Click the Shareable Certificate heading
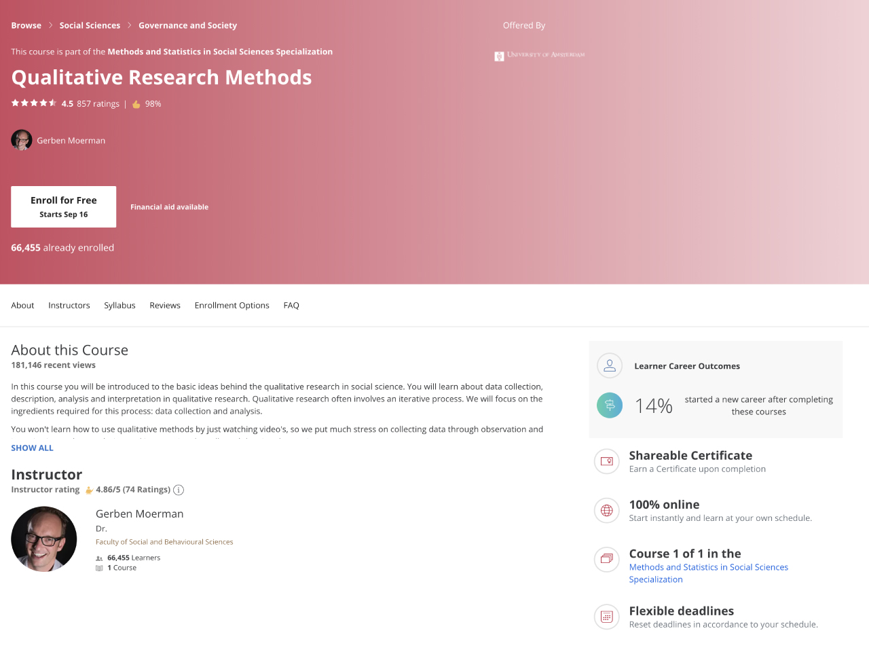 [x=690, y=456]
